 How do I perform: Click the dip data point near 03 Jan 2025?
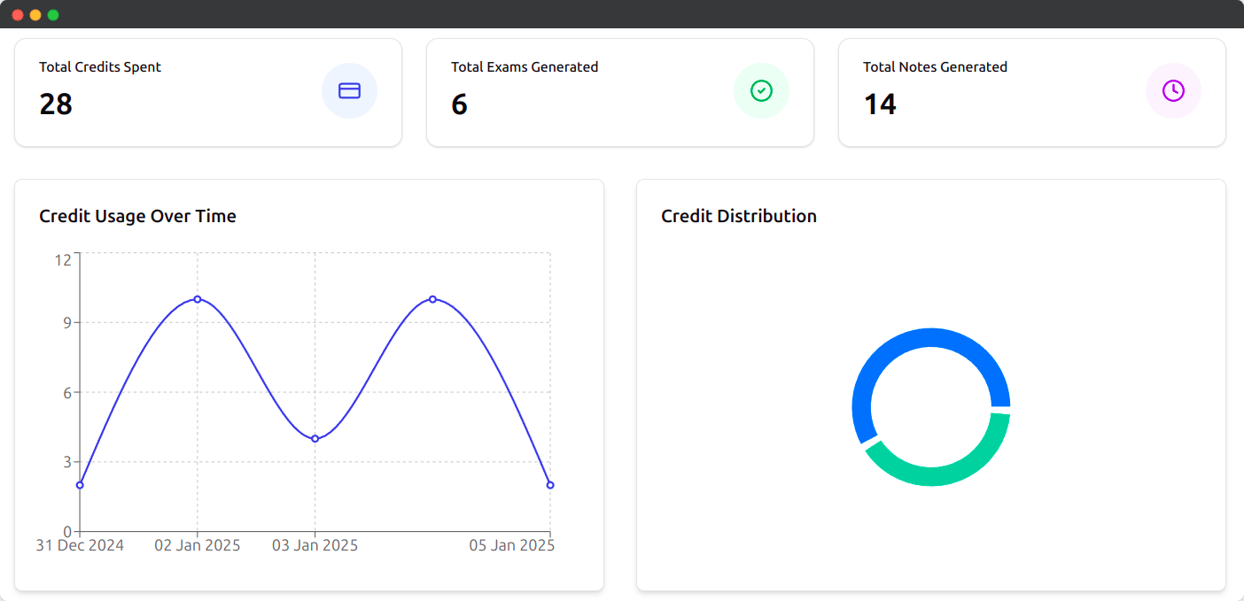tap(315, 437)
